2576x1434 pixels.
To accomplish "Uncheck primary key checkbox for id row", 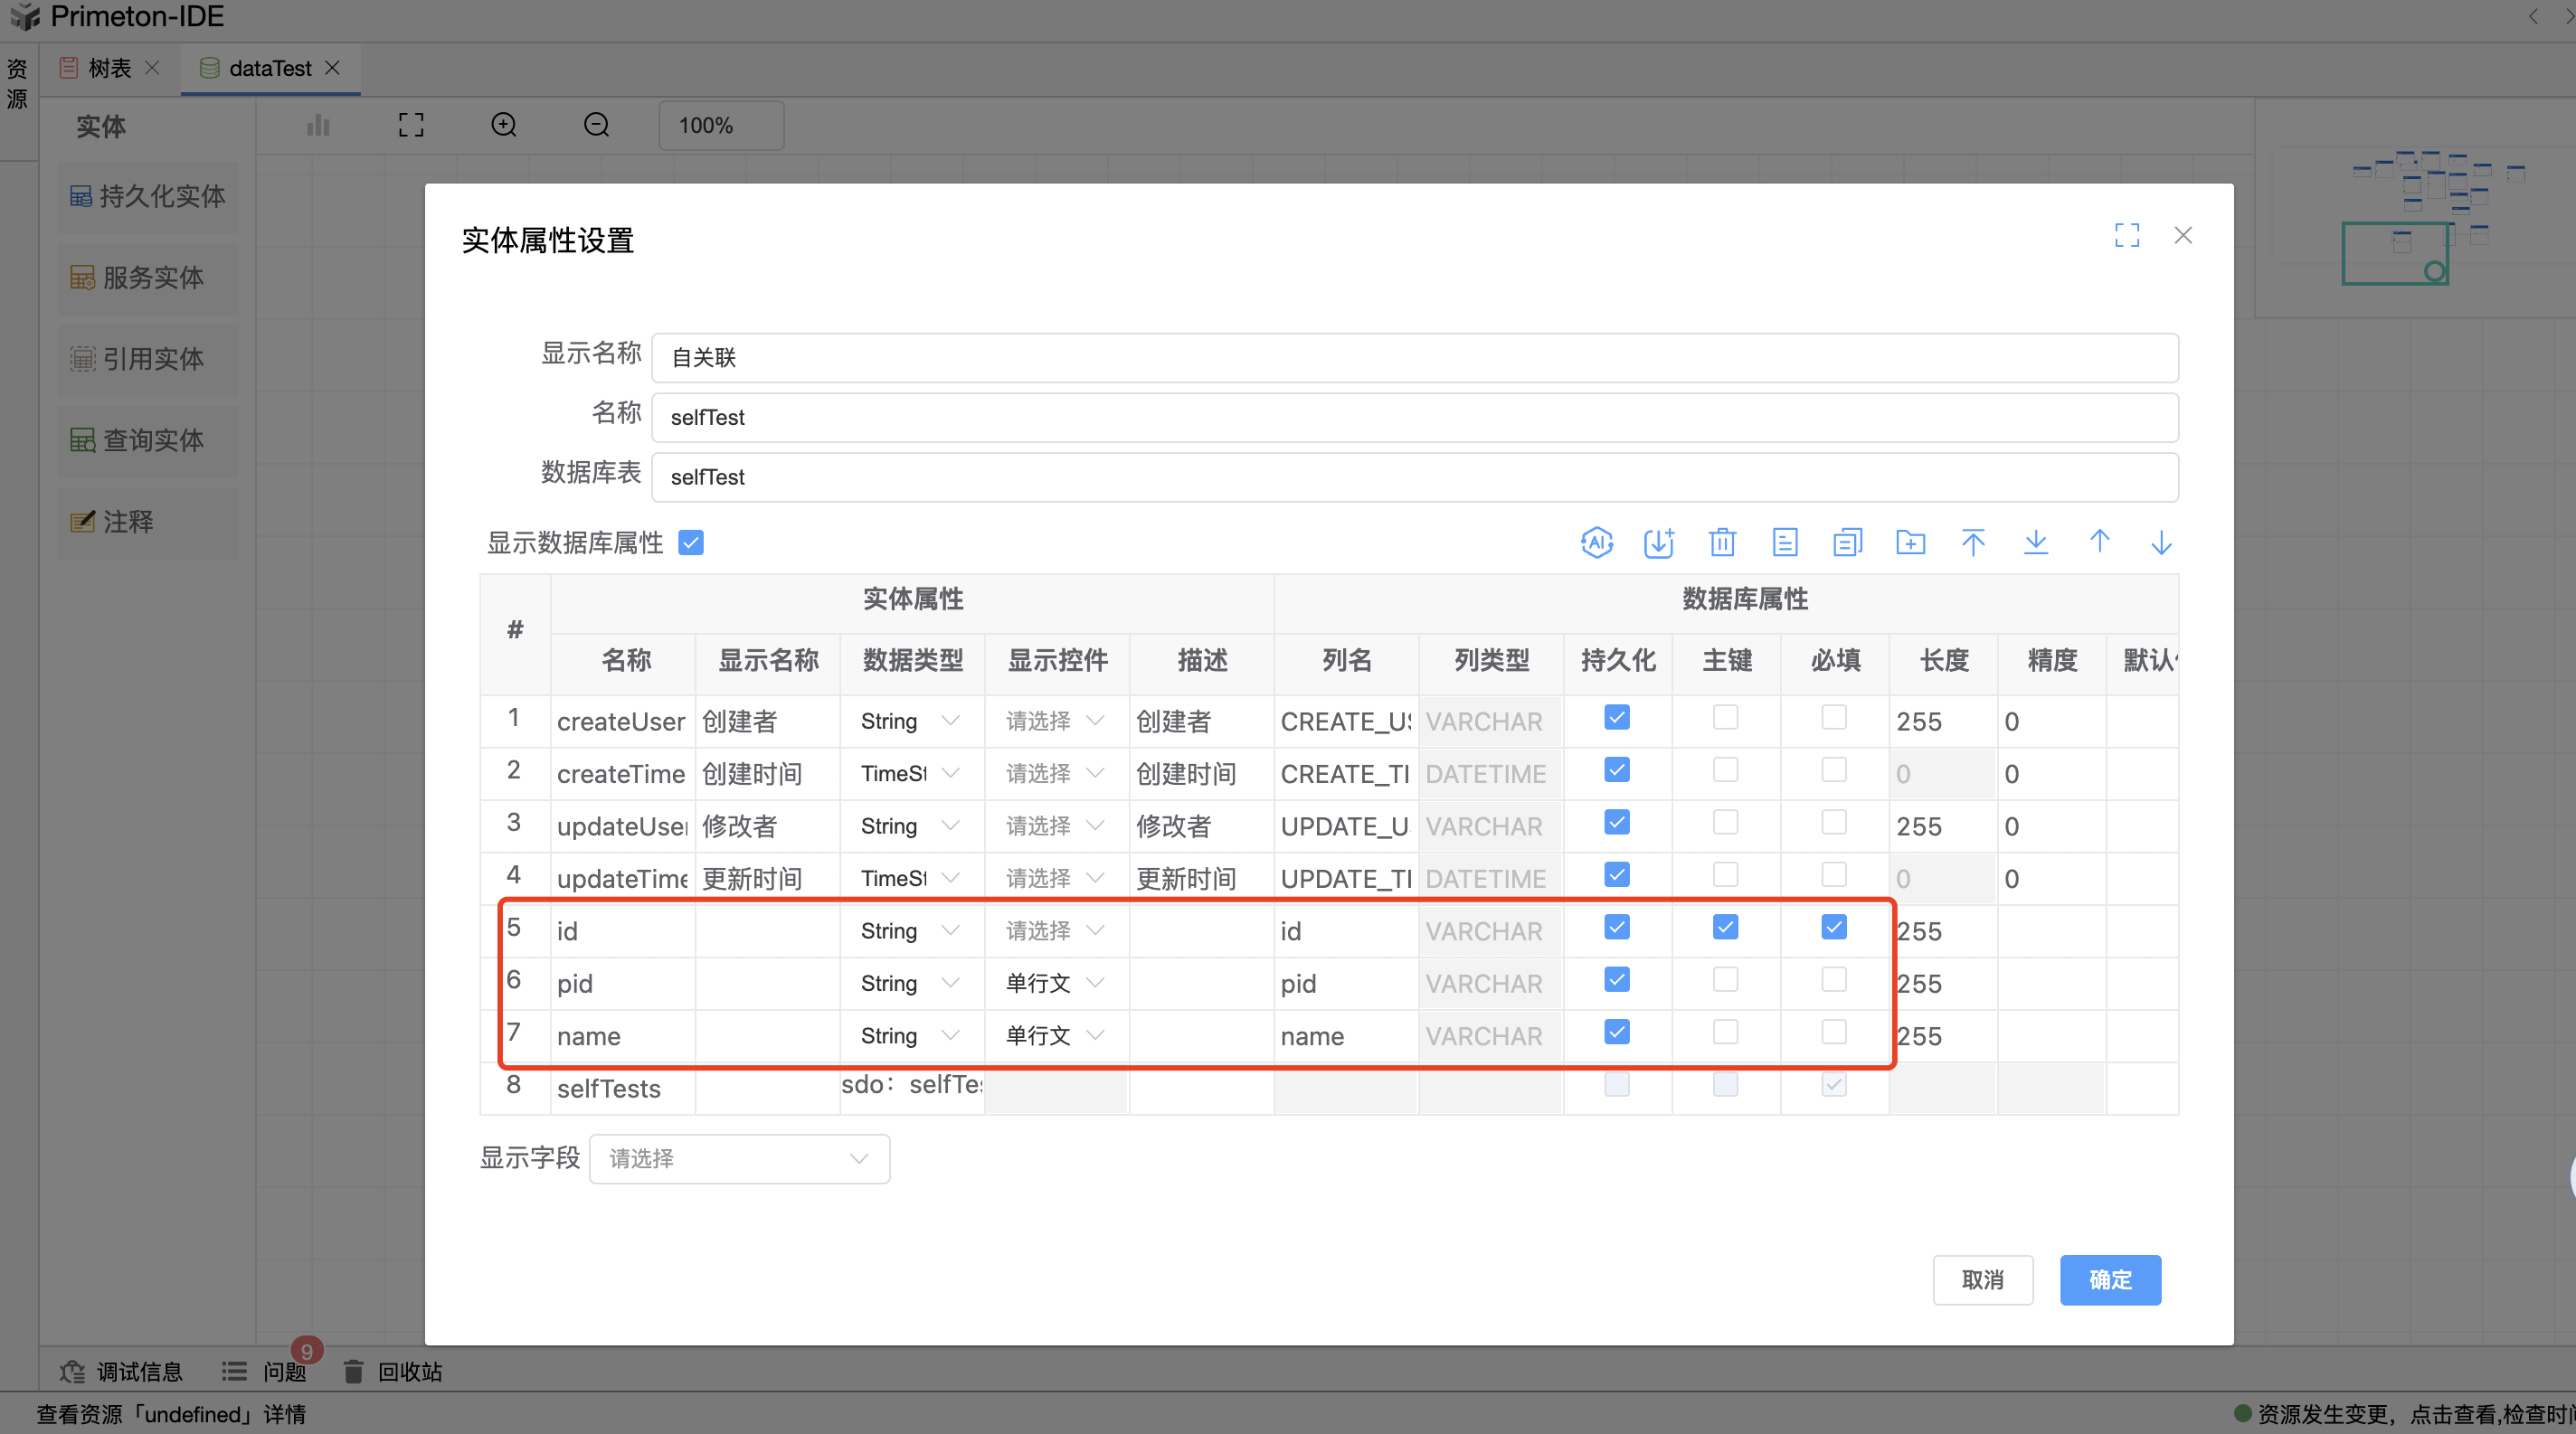I will pyautogui.click(x=1725, y=928).
